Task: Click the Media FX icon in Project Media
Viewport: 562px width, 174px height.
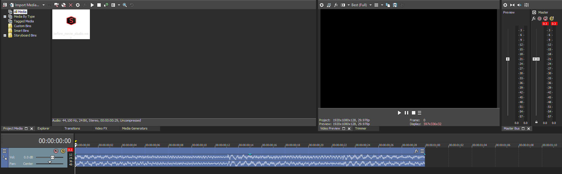Action: pyautogui.click(x=85, y=5)
